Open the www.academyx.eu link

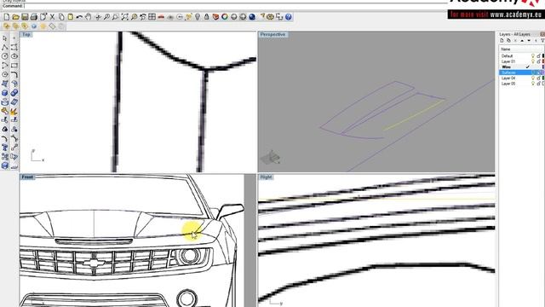click(516, 14)
